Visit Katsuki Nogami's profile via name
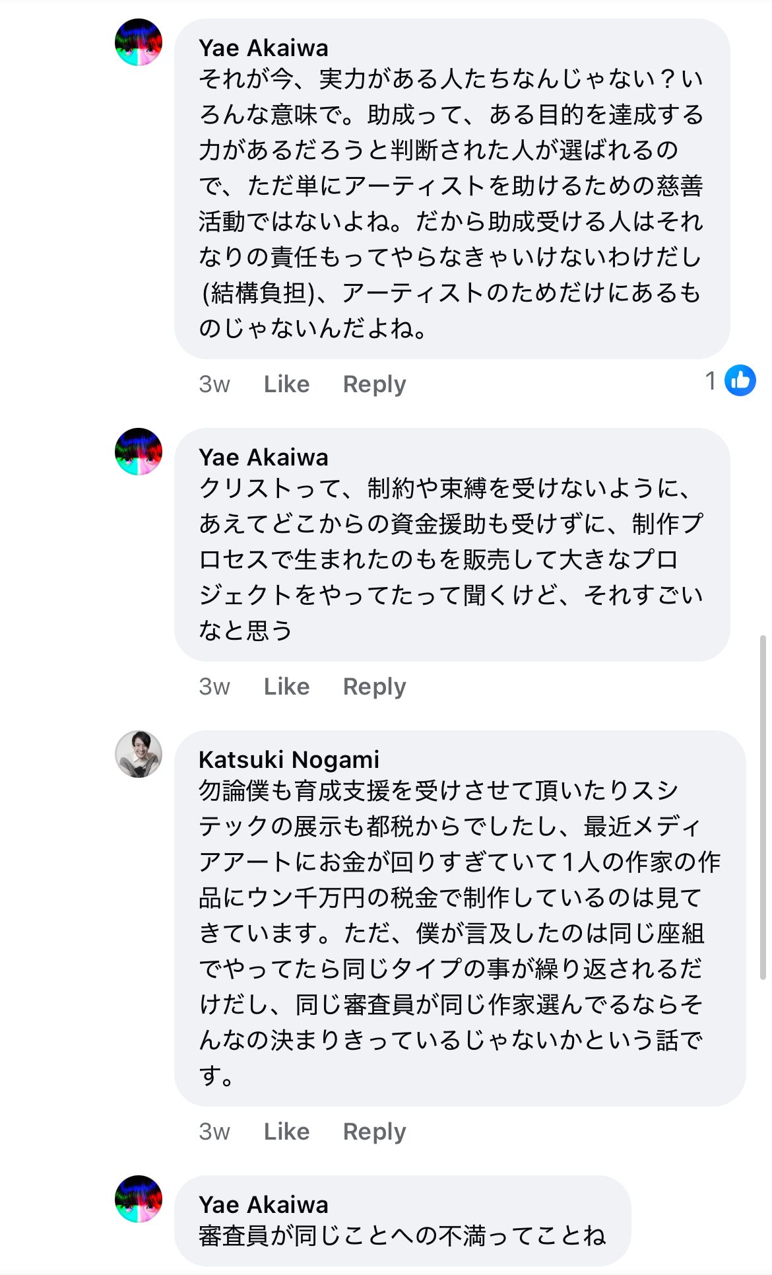This screenshot has height=1275, width=772. pos(289,760)
